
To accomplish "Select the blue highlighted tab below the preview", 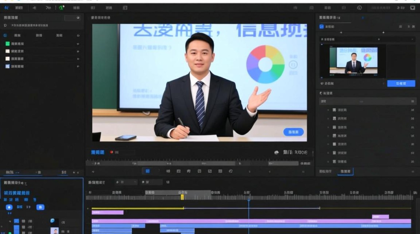I will pos(97,152).
